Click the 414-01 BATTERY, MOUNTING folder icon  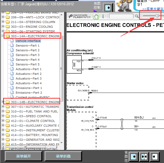pyautogui.click(x=8, y=135)
